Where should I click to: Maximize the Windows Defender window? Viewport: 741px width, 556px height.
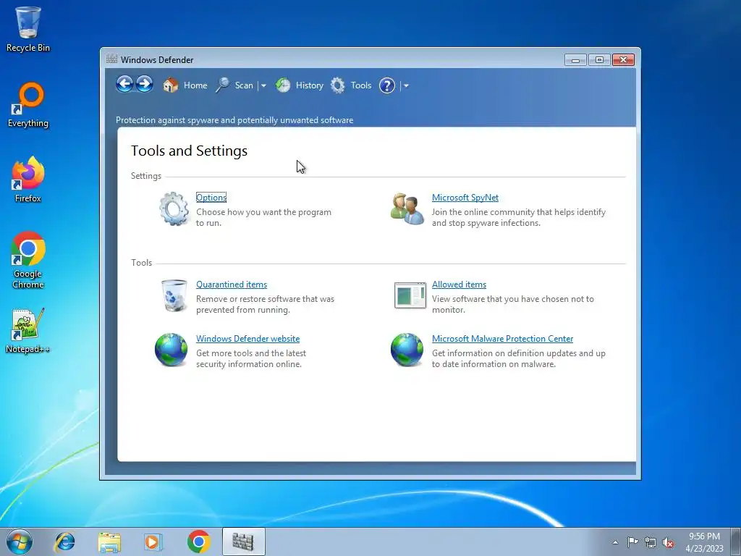pyautogui.click(x=599, y=60)
